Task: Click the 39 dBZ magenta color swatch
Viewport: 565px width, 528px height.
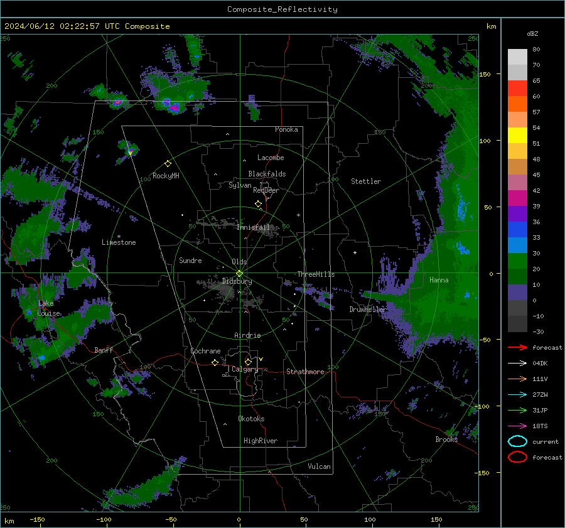Action: (517, 198)
